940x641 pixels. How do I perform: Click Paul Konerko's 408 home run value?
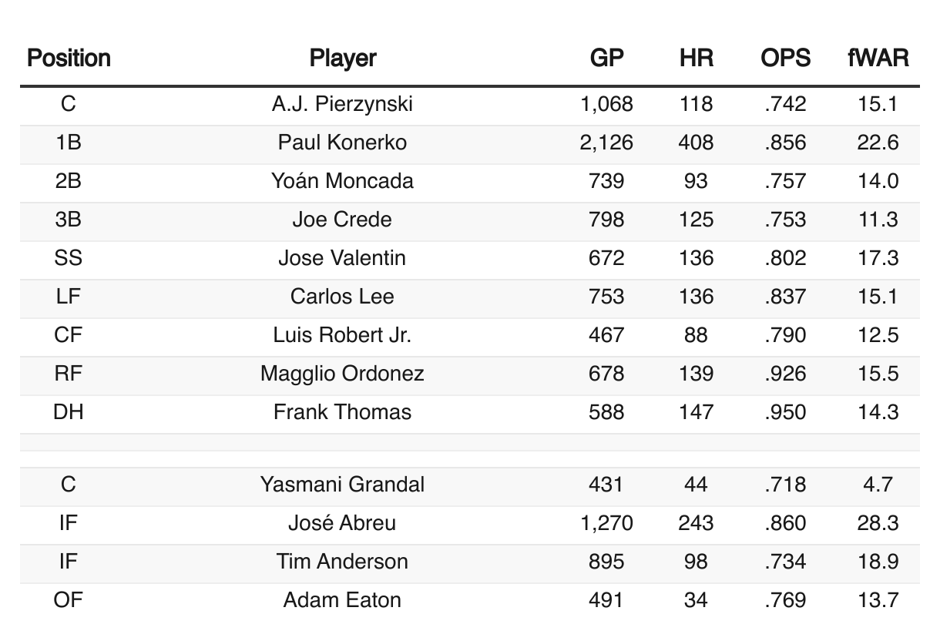(697, 143)
